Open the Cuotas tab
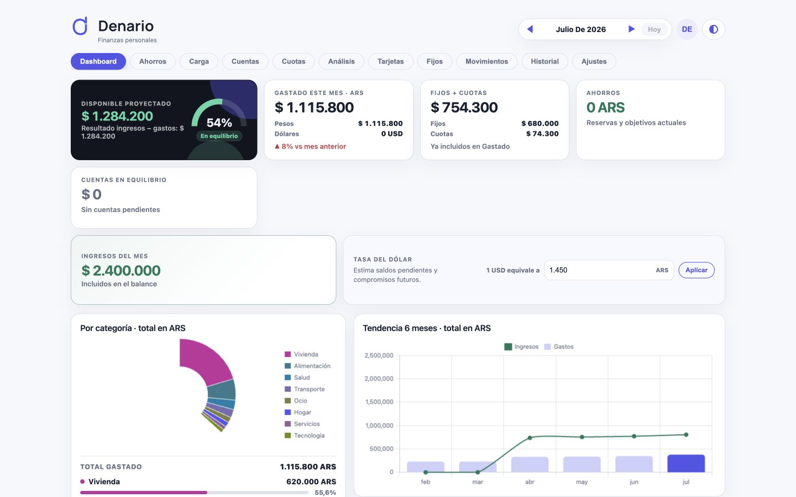Viewport: 796px width, 497px height. click(294, 61)
